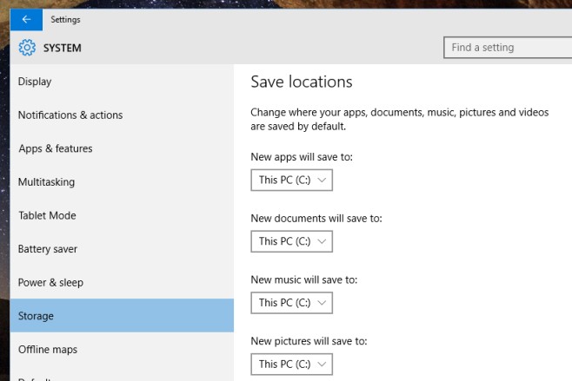
Task: Select Battery saver in sidebar
Action: 122,249
